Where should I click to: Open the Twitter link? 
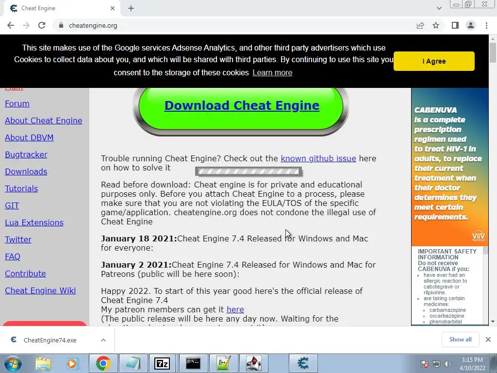tap(18, 239)
